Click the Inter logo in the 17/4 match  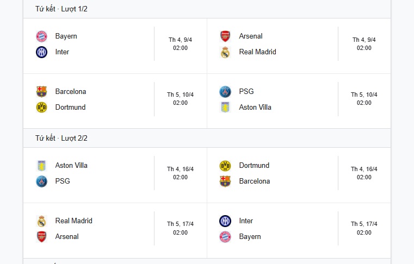click(225, 221)
